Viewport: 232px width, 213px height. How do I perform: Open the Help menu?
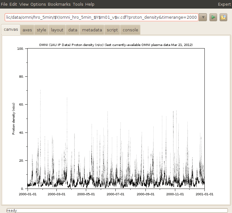[x=90, y=4]
